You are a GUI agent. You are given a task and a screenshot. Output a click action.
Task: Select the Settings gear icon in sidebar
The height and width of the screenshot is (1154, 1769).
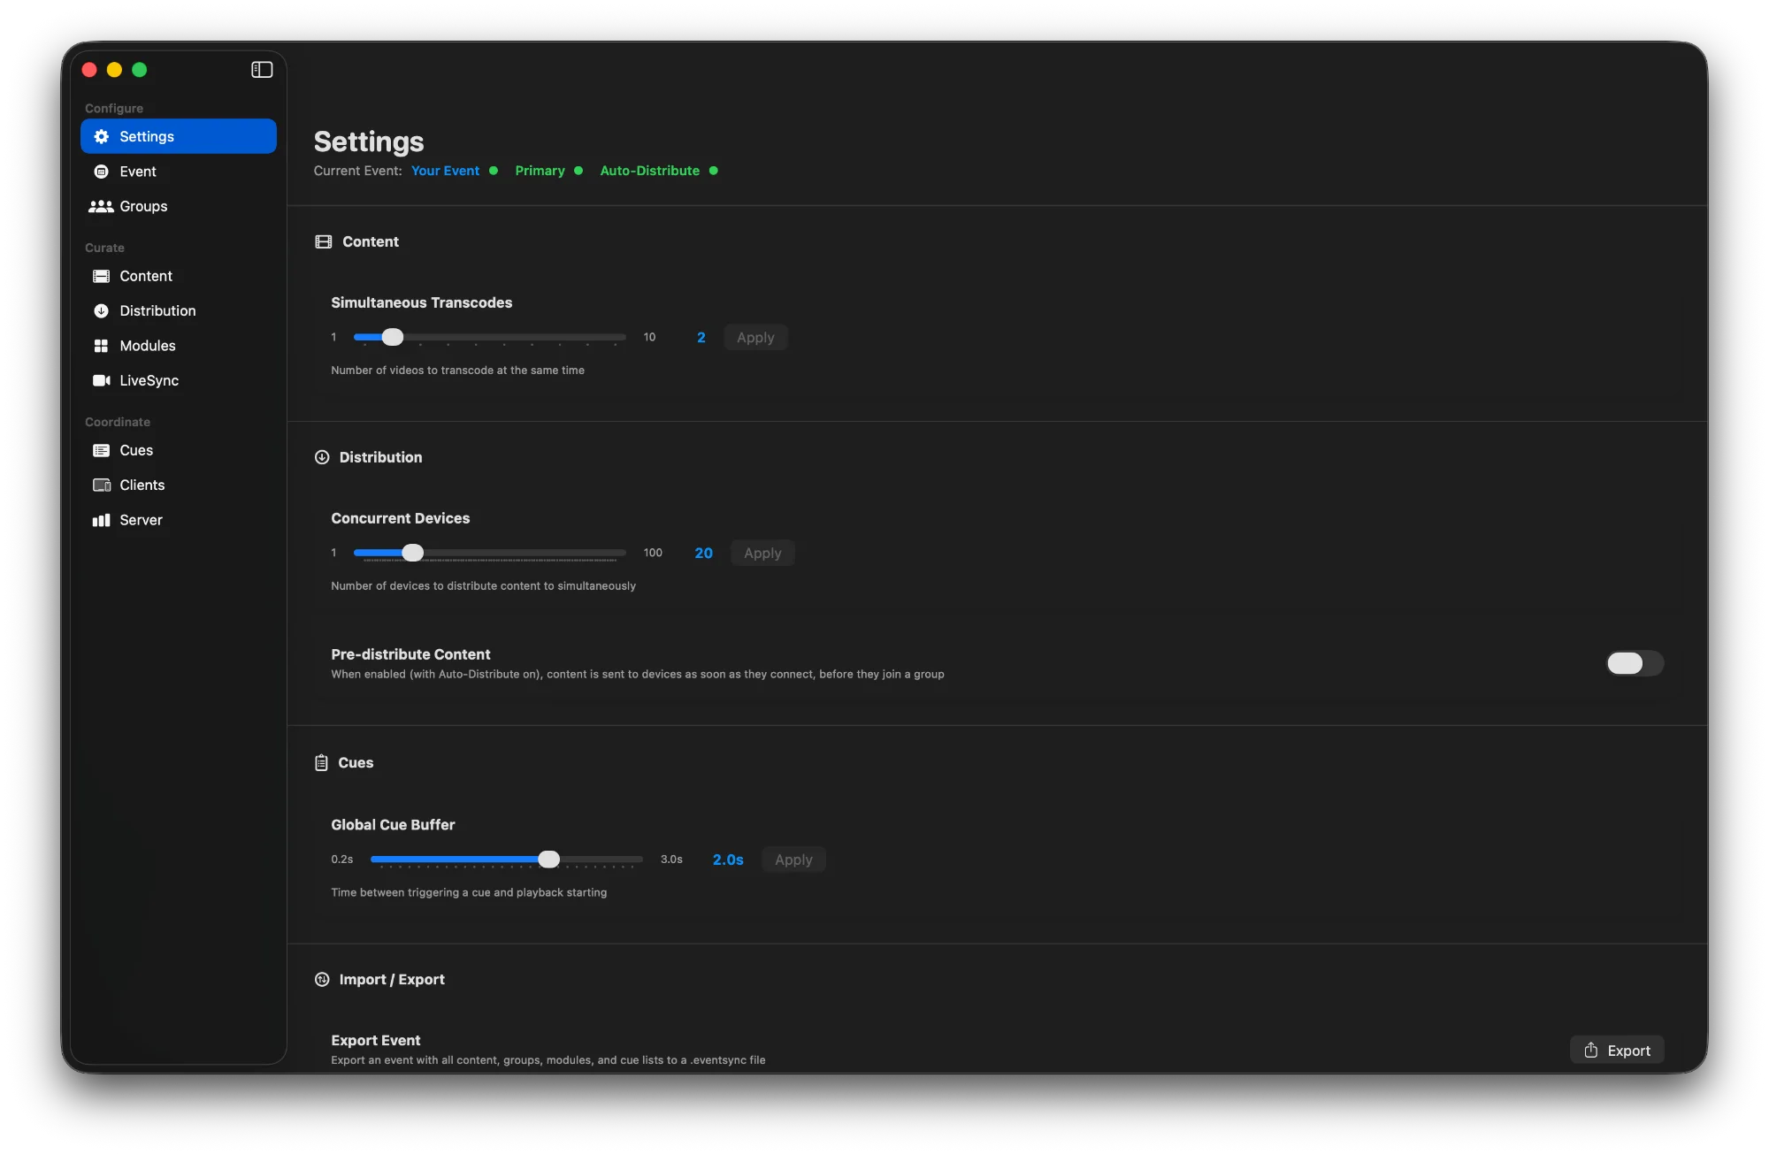(101, 136)
